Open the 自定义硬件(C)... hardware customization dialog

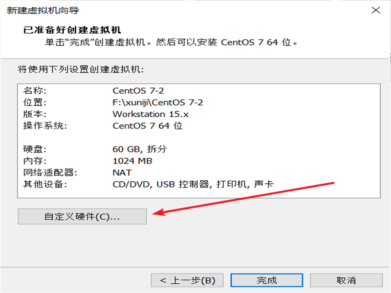[82, 216]
